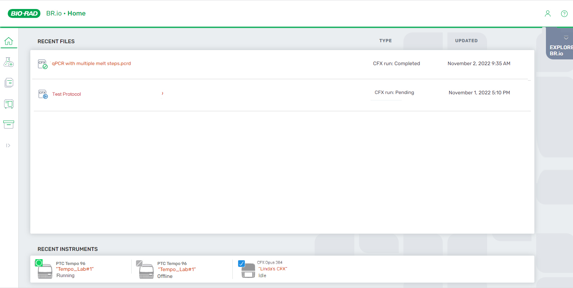Select the date November 1, 2022 5:10 PM
573x288 pixels.
479,93
